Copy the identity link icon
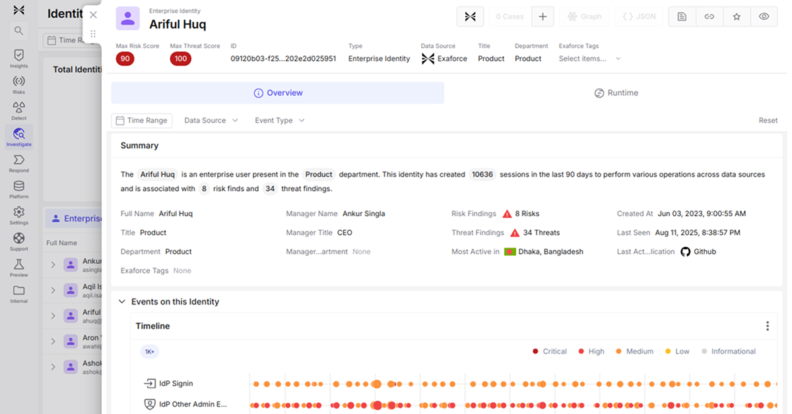792x414 pixels. click(709, 16)
